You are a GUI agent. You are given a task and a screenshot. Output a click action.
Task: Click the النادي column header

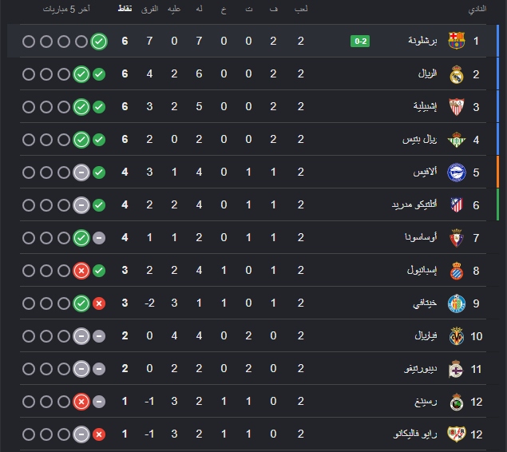click(x=477, y=9)
